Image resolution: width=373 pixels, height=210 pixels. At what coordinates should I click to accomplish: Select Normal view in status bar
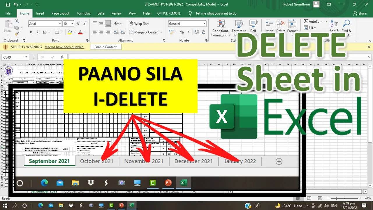[298, 198]
